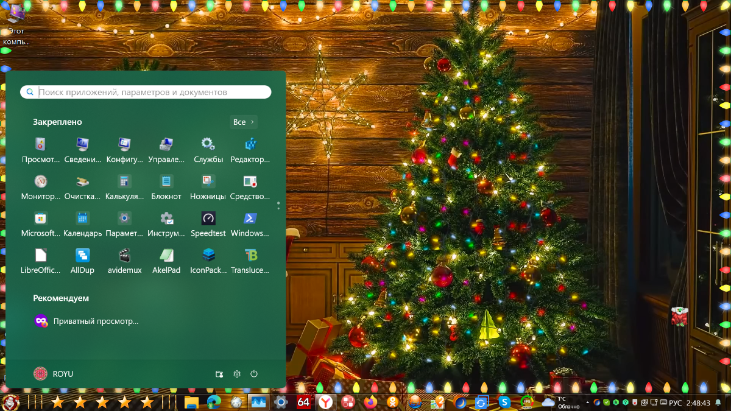Image resolution: width=731 pixels, height=411 pixels.
Task: Launch Калькулятор from pinned apps
Action: (x=124, y=187)
